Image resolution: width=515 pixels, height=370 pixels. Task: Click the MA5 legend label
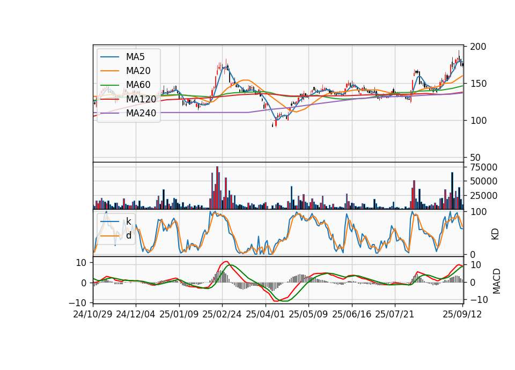coord(135,57)
